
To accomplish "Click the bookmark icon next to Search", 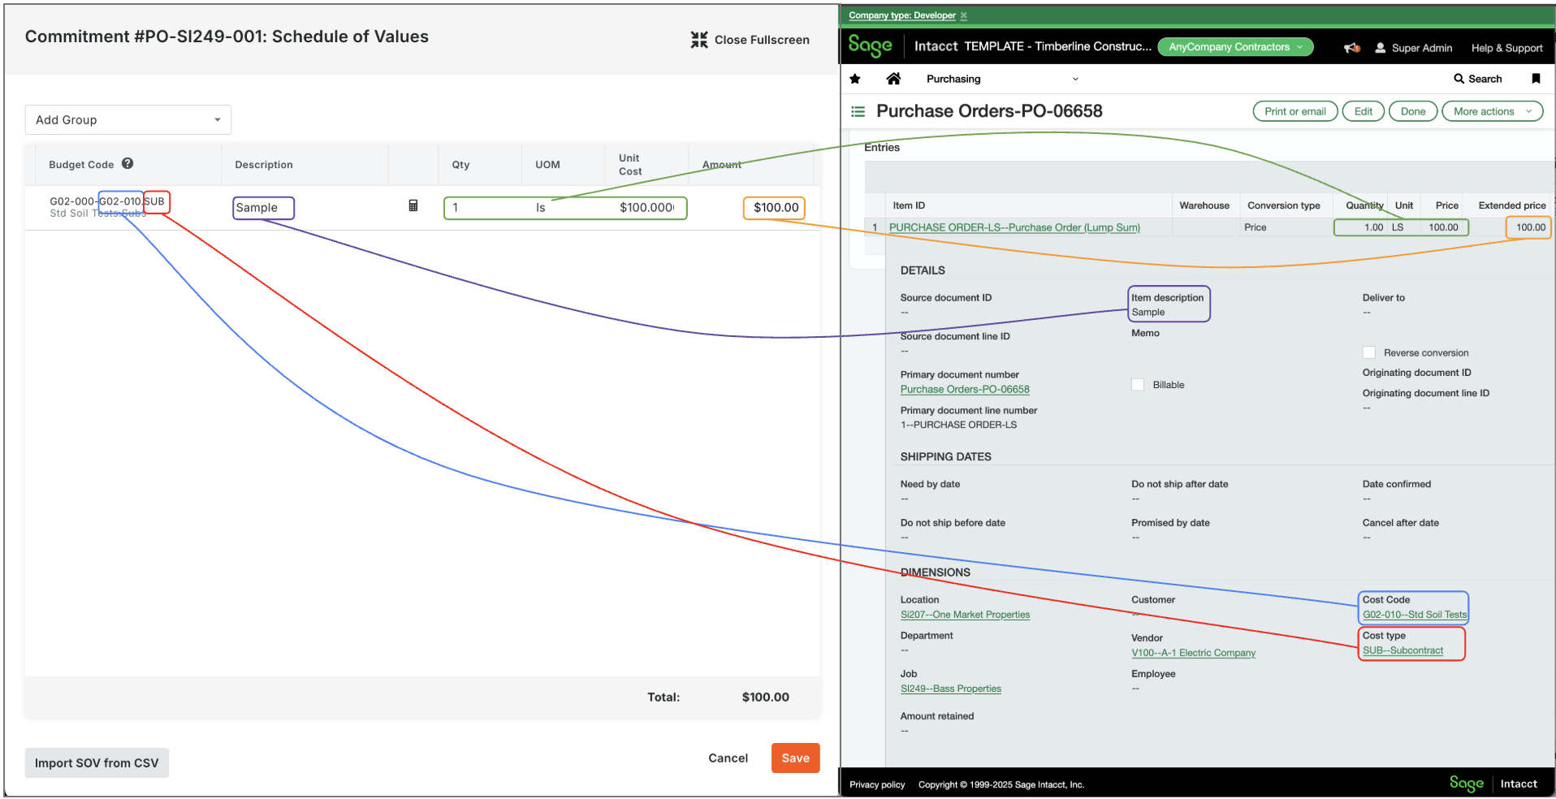I will 1535,78.
